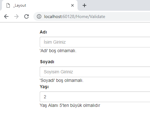This screenshot has width=150, height=129.
Task: Click the 'Soyadı' field label
Action: point(47,62)
